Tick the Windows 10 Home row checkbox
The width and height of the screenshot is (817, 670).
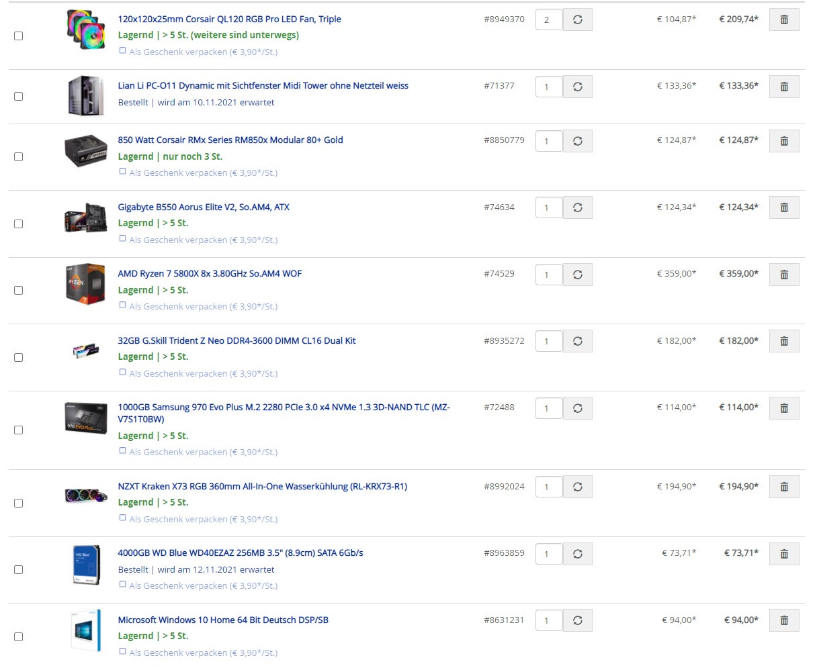pos(19,636)
